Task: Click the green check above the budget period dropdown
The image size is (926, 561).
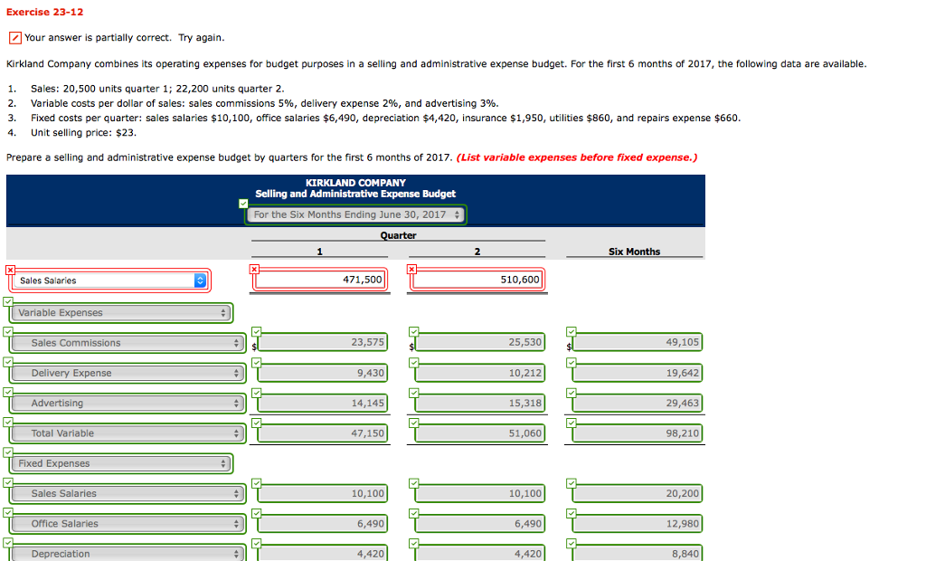Action: click(242, 204)
